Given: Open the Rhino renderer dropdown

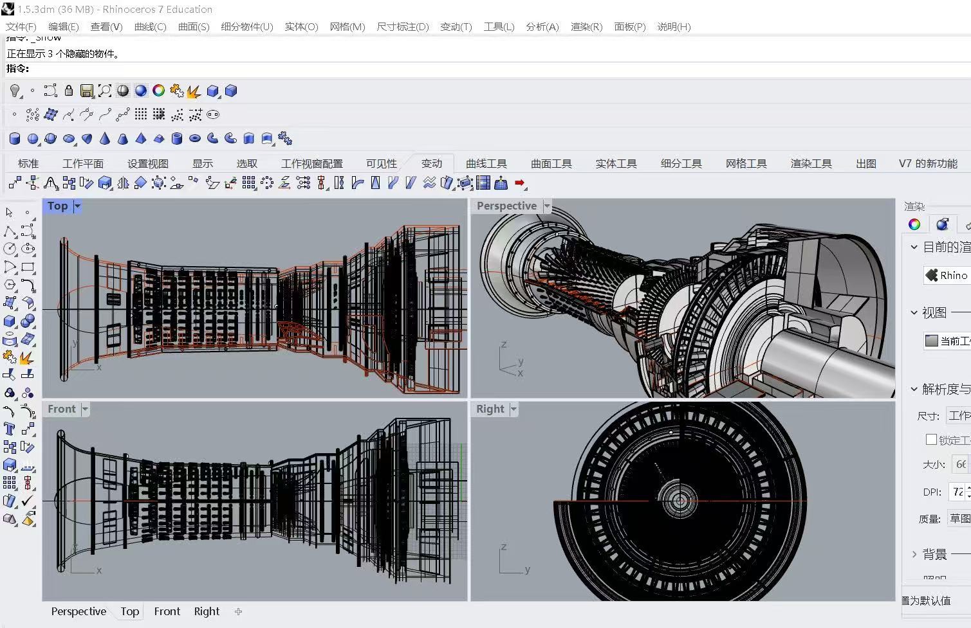Looking at the screenshot, I should (947, 275).
